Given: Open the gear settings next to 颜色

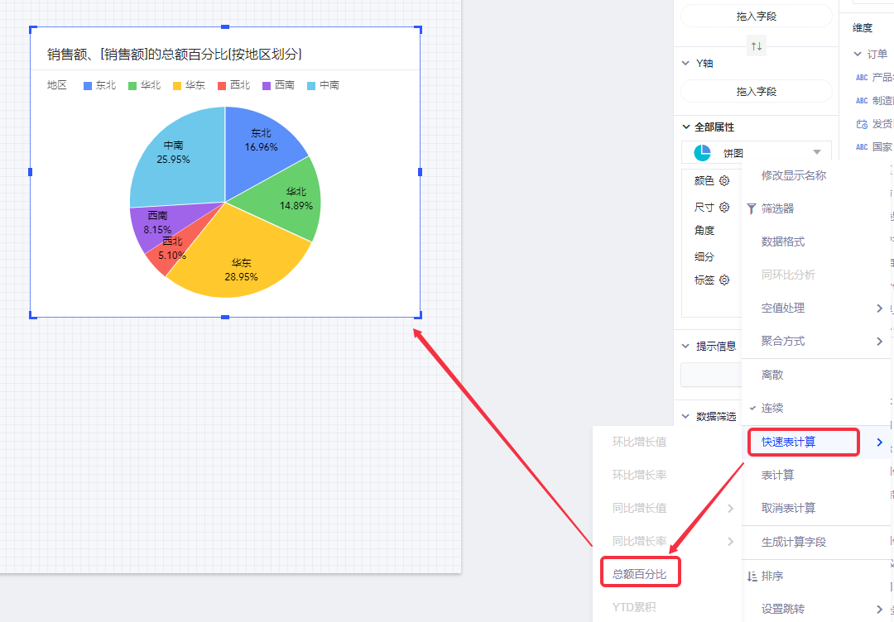Looking at the screenshot, I should (724, 181).
